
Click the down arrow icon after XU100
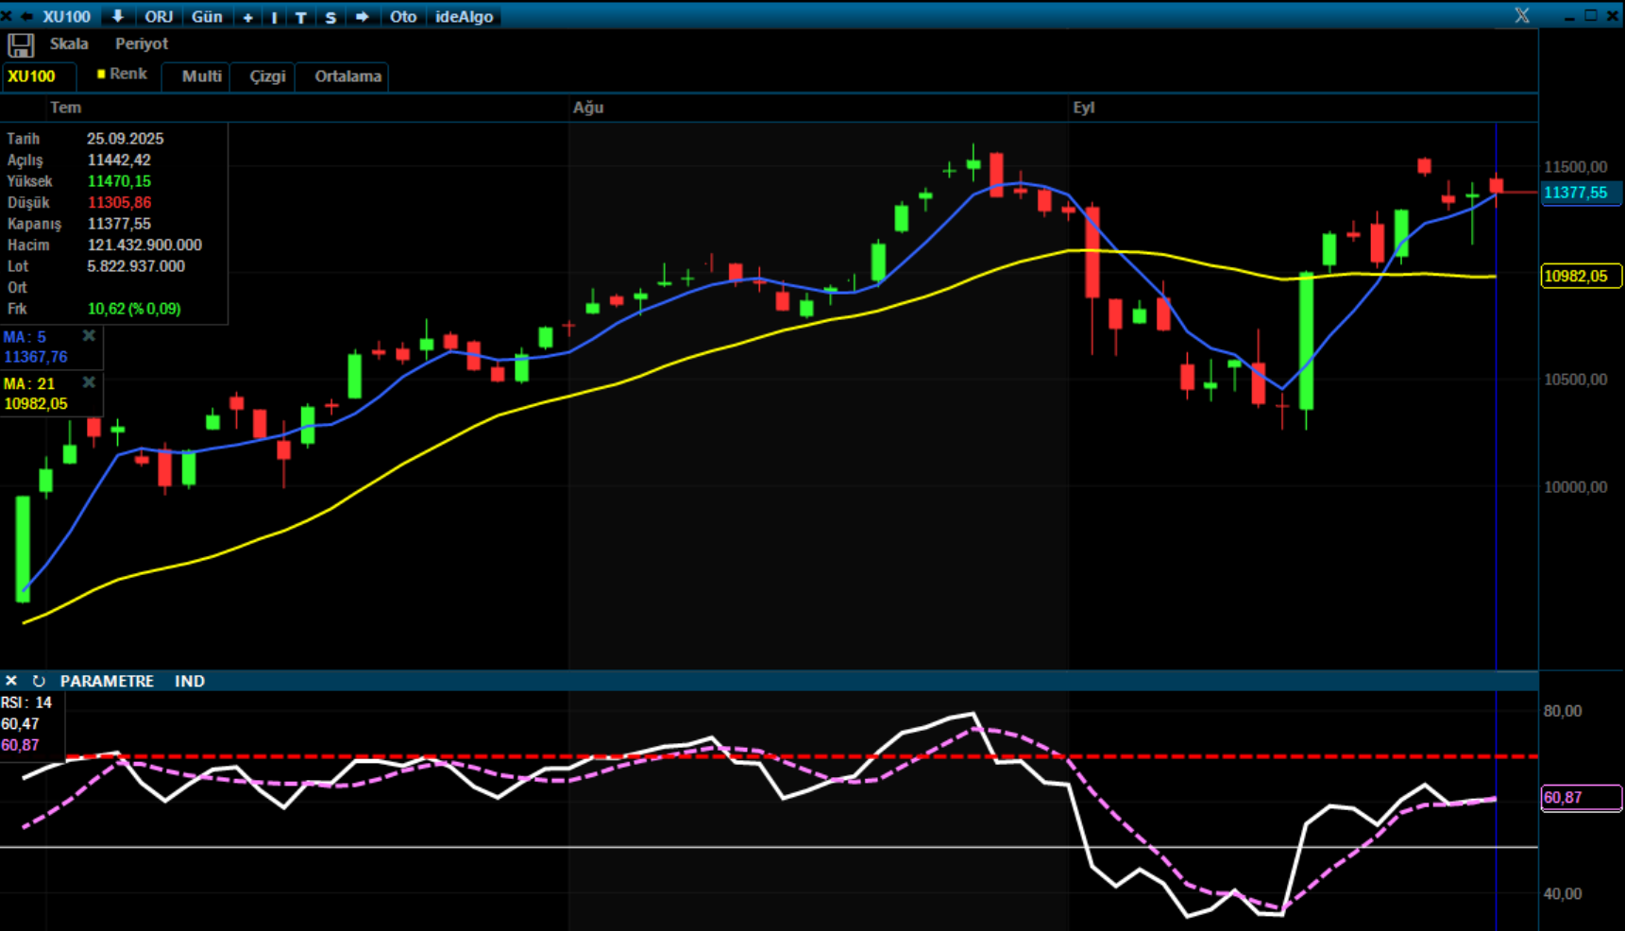(x=117, y=16)
